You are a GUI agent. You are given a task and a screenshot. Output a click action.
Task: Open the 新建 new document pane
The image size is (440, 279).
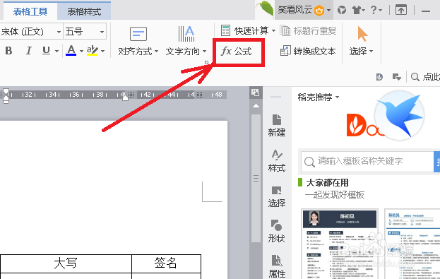click(277, 126)
